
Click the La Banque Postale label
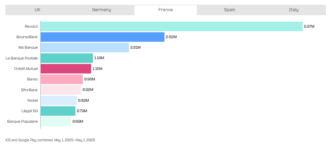click(x=22, y=58)
